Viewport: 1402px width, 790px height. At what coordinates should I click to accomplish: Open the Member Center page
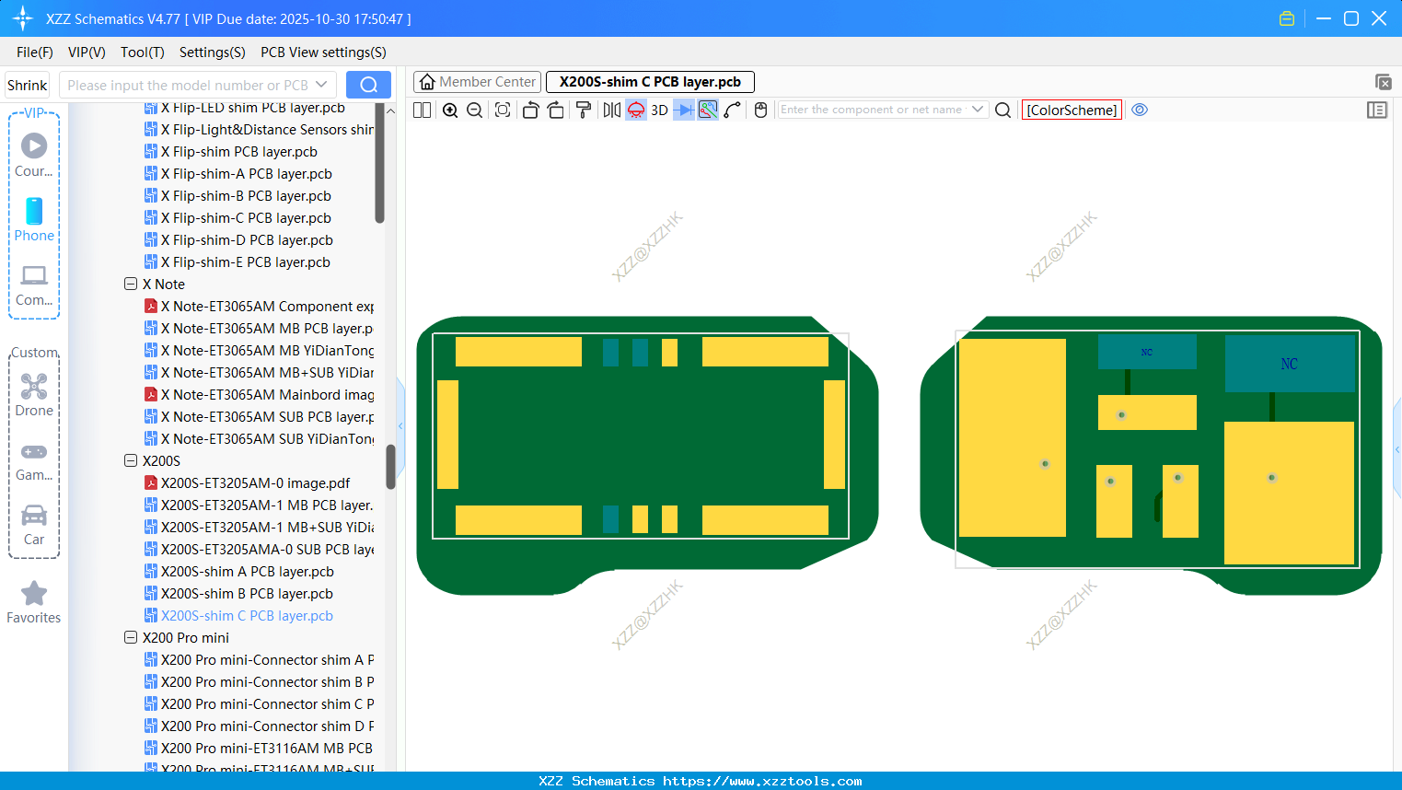(x=477, y=82)
